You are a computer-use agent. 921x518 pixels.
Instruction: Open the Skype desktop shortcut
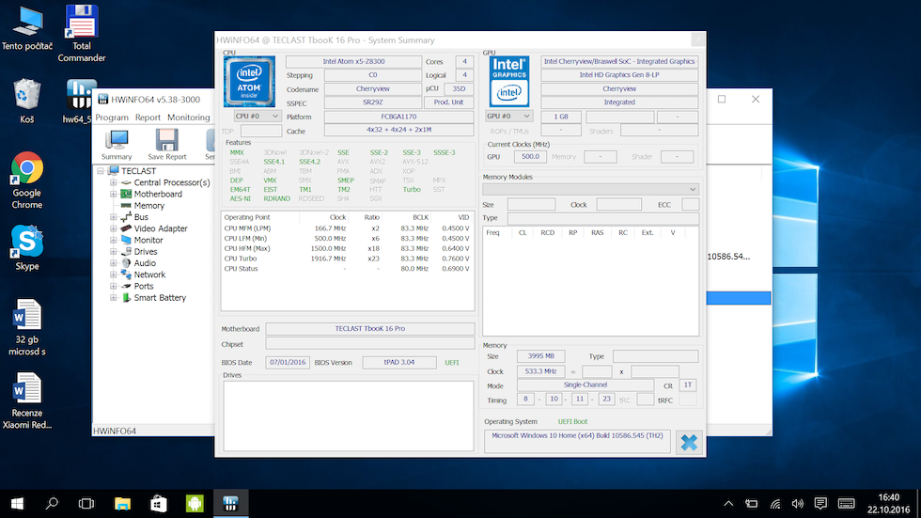pyautogui.click(x=26, y=242)
